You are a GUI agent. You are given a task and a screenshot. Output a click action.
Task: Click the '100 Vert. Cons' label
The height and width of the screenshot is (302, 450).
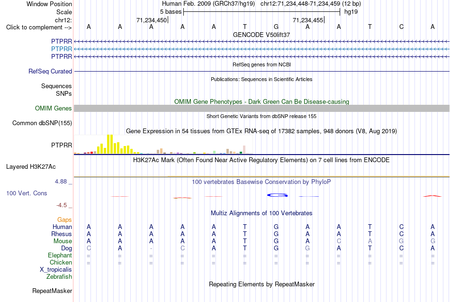click(27, 193)
